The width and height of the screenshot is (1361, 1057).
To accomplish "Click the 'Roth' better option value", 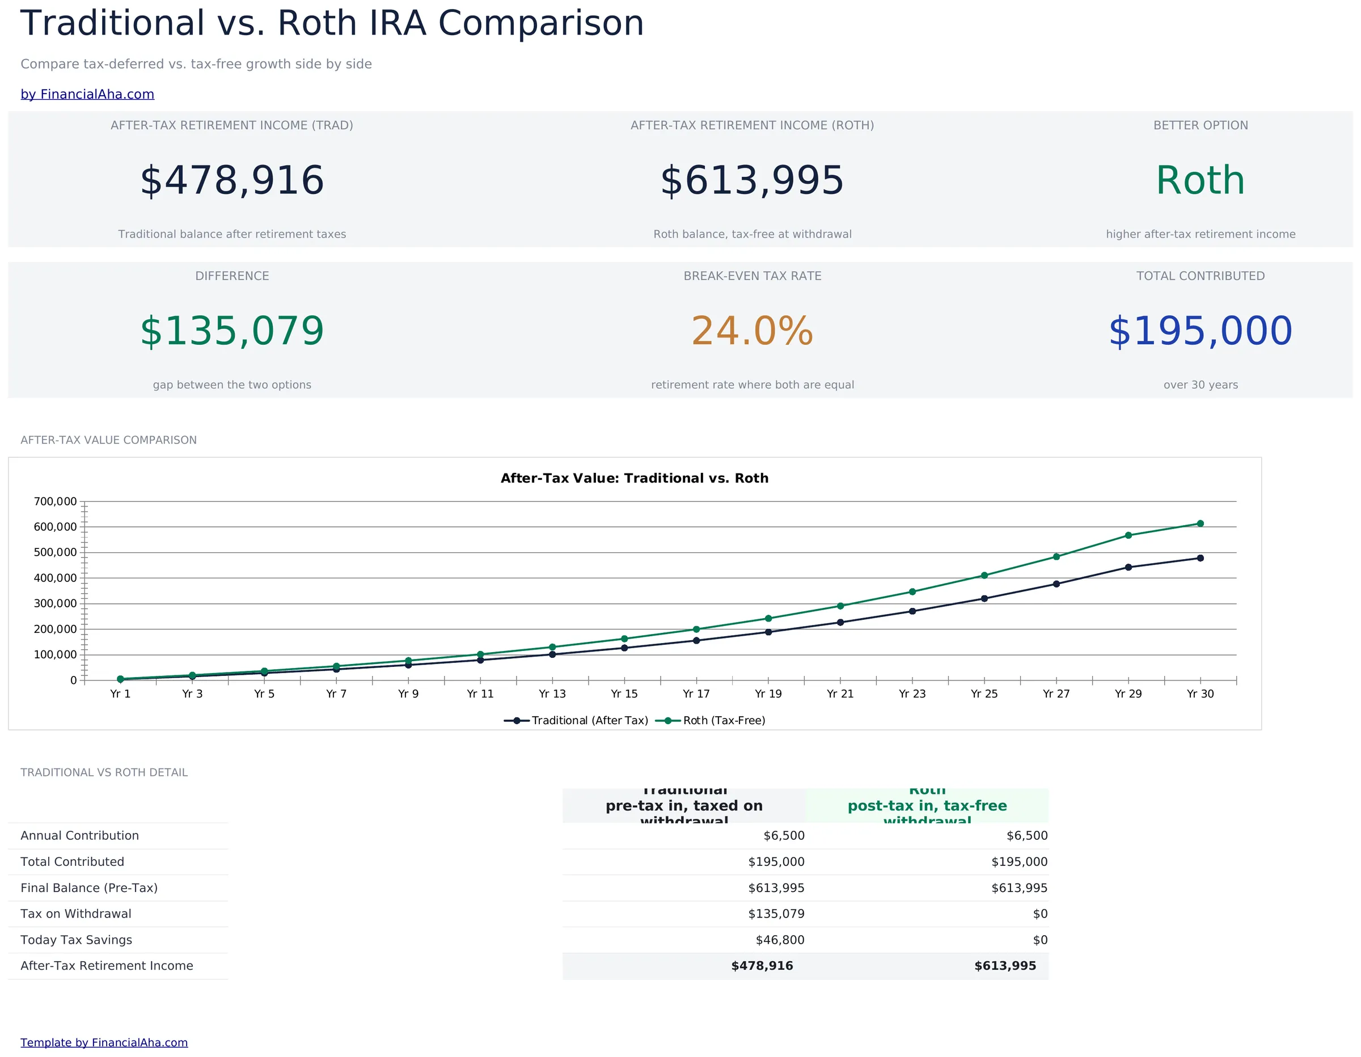I will tap(1200, 181).
